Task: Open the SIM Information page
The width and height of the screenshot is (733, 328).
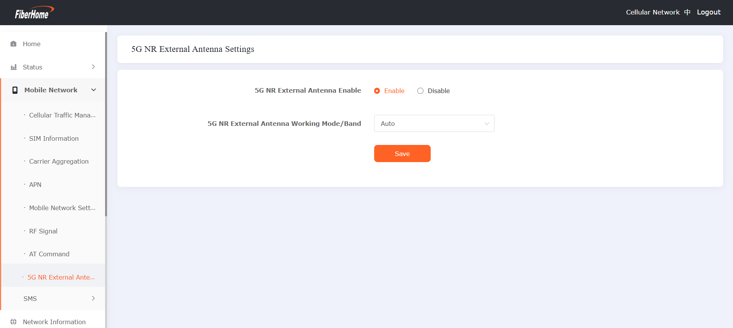Action: click(x=54, y=138)
